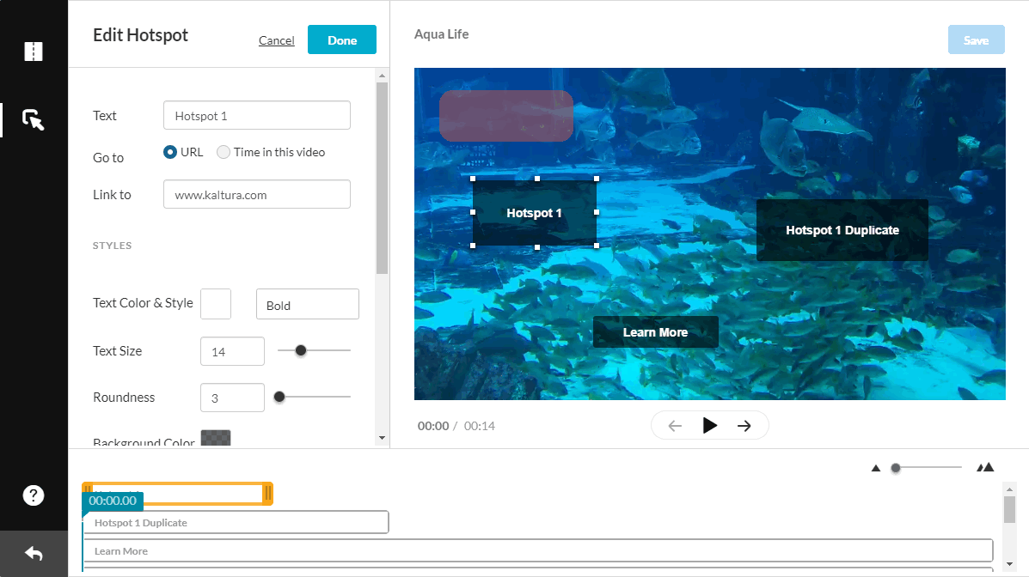The width and height of the screenshot is (1029, 577).
Task: Jump to next hotspot with right arrow
Action: [x=744, y=426]
